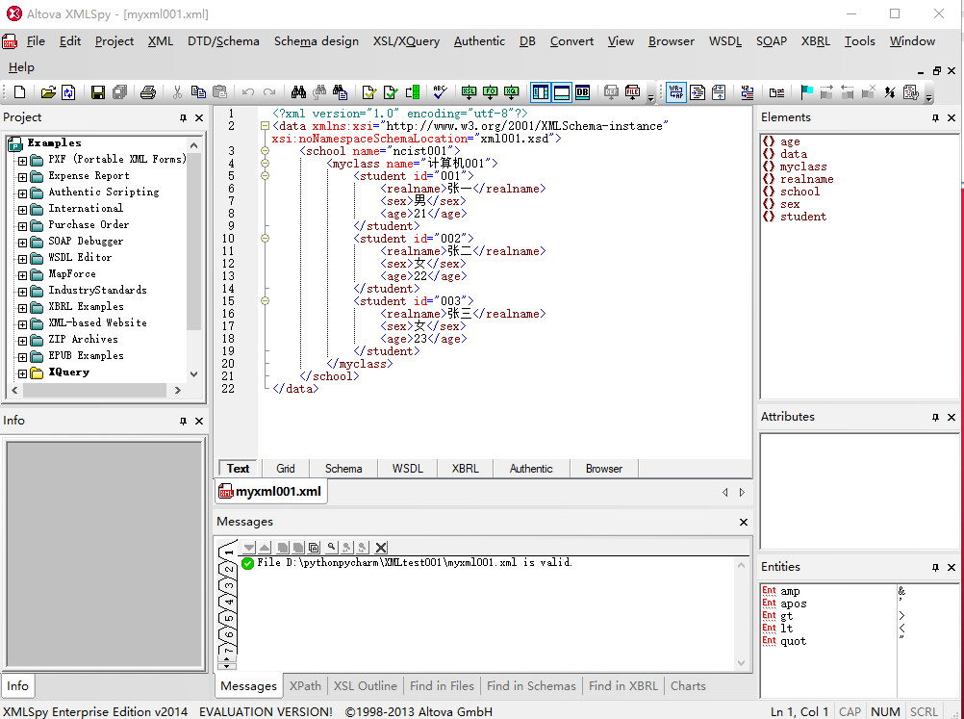Select the myxml001.xml document tab
This screenshot has height=719, width=964.
(271, 492)
